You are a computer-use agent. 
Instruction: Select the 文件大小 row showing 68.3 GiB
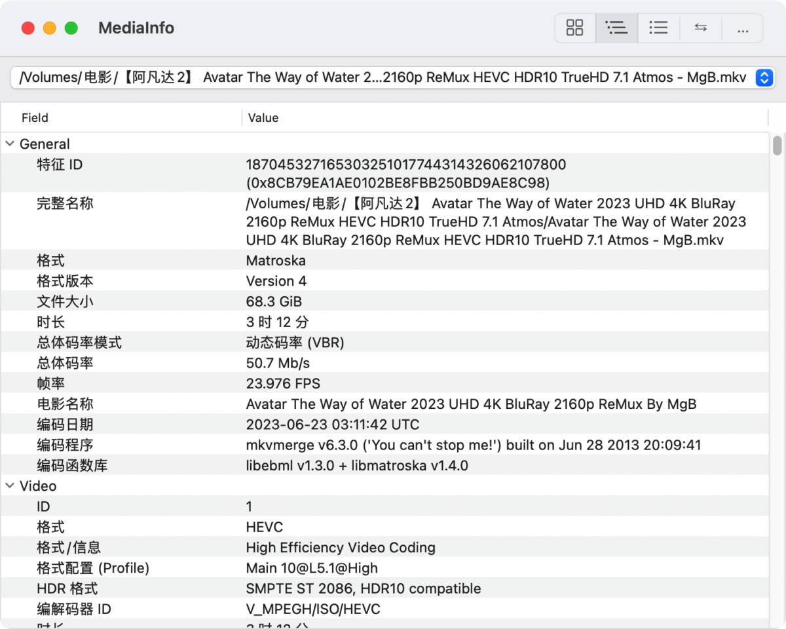[x=262, y=301]
